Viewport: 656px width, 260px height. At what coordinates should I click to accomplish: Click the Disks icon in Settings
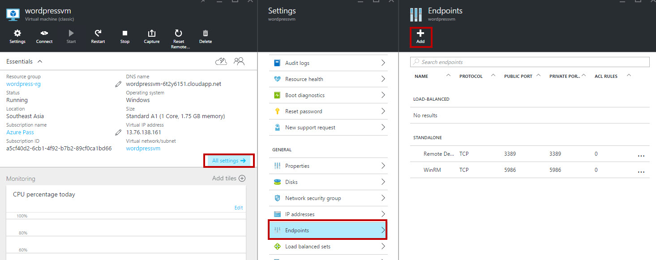(x=277, y=182)
